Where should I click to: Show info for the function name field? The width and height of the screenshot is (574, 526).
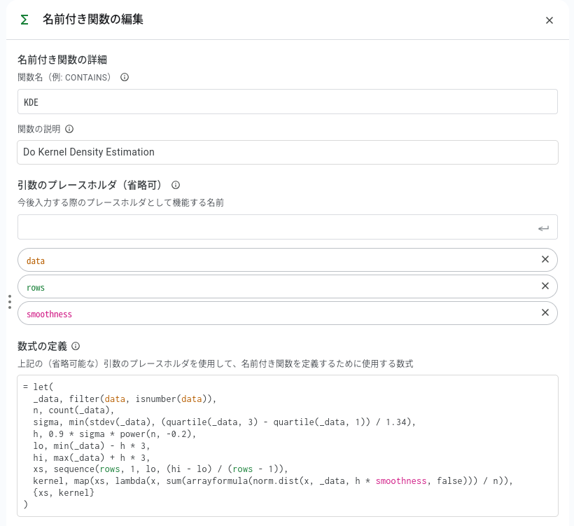[125, 77]
